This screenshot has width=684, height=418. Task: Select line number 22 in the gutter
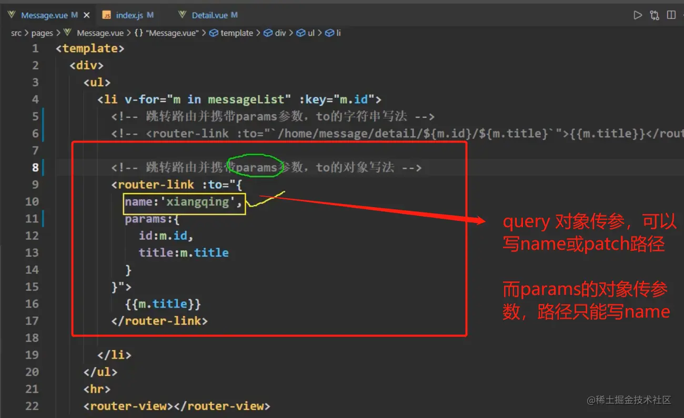click(x=32, y=406)
